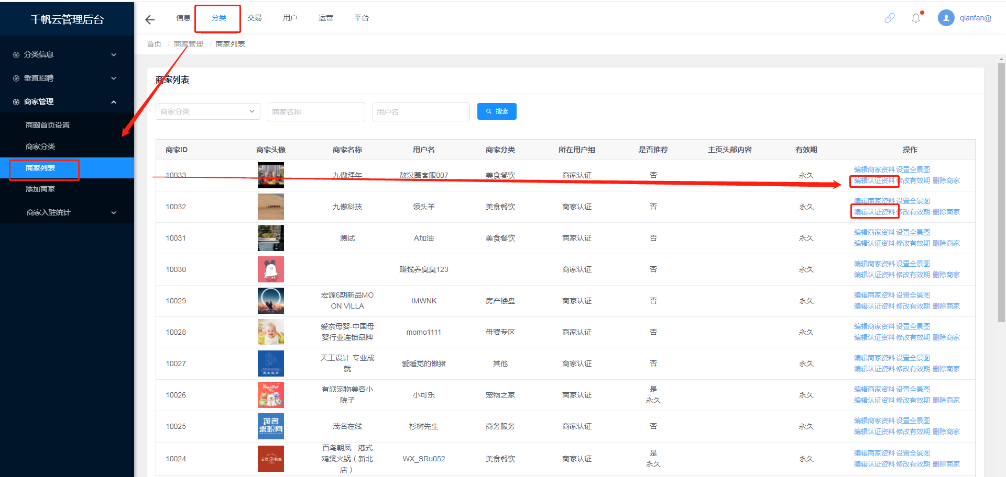Screen dimensions: 1006x477
Task: Click the 商家管理 sidebar icon
Action: point(16,102)
